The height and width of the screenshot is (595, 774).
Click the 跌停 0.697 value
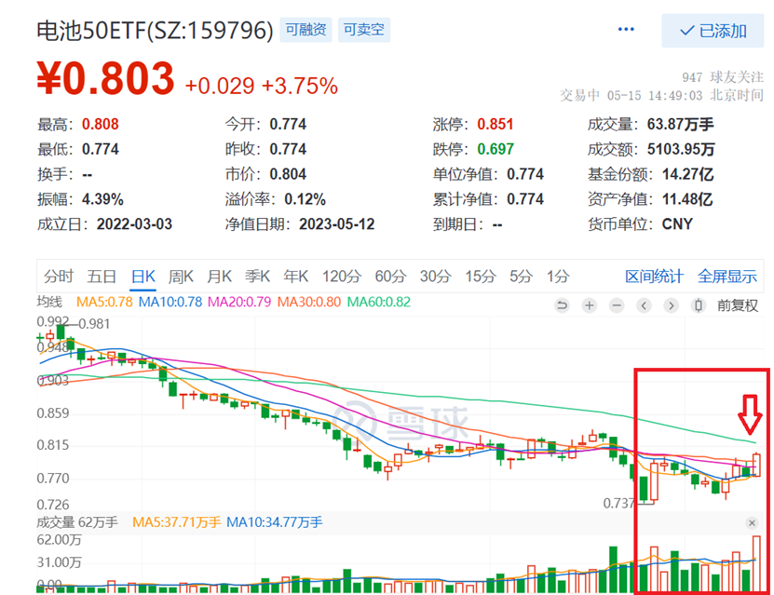coord(496,149)
